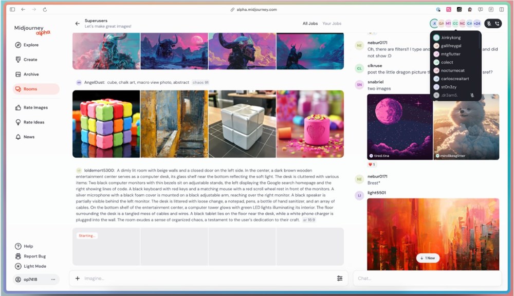This screenshot has height=296, width=514.
Task: Click the back arrow beside Superusers
Action: [x=78, y=24]
